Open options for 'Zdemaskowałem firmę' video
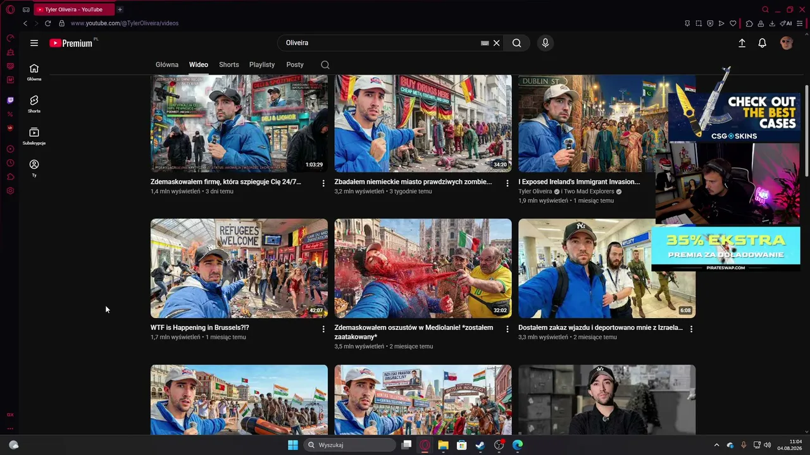Image resolution: width=810 pixels, height=455 pixels. [323, 183]
